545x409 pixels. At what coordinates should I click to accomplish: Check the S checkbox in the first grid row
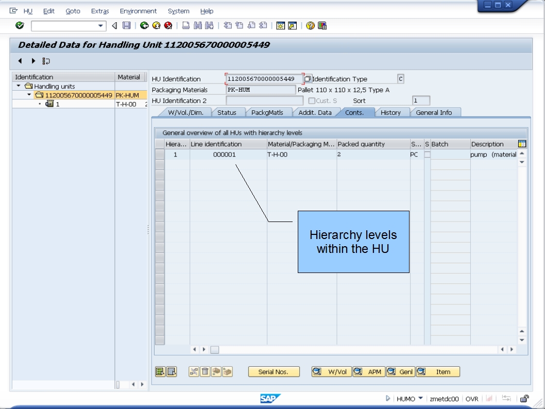tap(428, 155)
